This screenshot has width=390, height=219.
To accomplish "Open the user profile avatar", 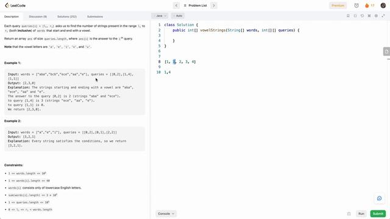I will pyautogui.click(x=383, y=5).
